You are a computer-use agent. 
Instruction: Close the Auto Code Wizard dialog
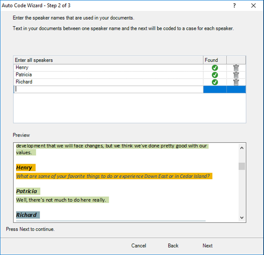coord(253,6)
